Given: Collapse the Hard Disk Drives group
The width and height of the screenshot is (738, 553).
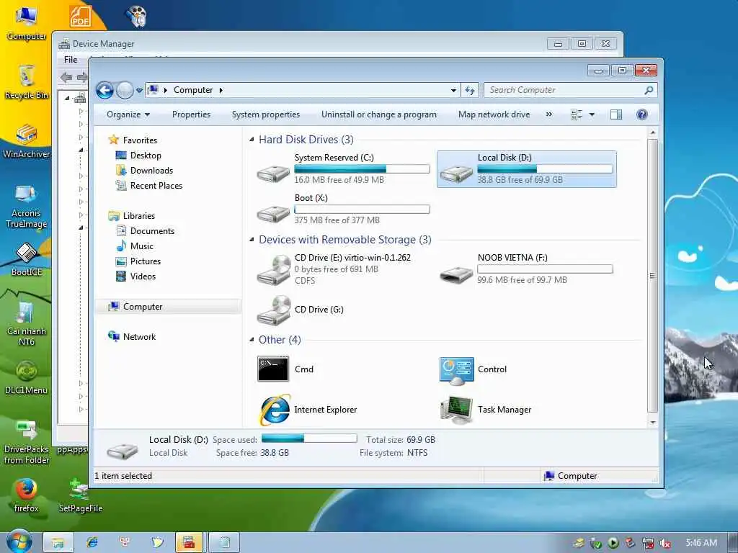Looking at the screenshot, I should point(252,140).
